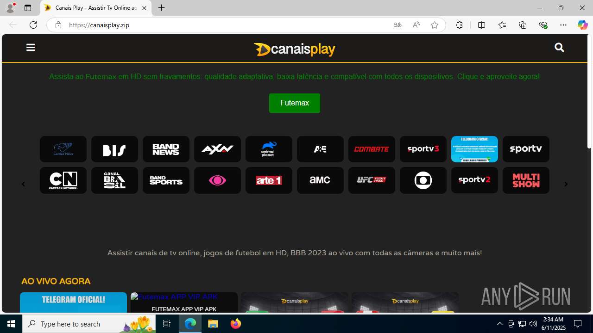
Task: Open the hamburger menu on Canais Play
Action: pos(31,48)
